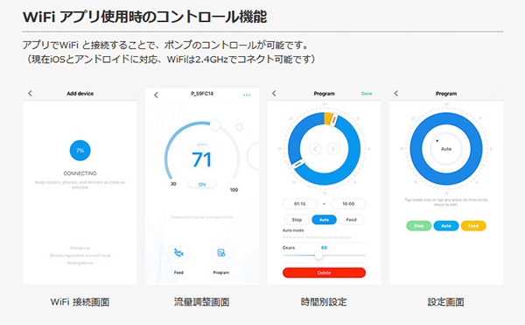
Task: Open the three-dot menu on pump screen
Action: pyautogui.click(x=247, y=95)
